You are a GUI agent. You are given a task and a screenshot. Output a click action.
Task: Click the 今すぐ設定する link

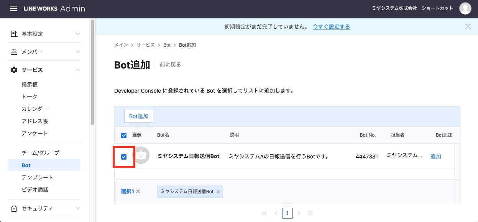coord(331,27)
